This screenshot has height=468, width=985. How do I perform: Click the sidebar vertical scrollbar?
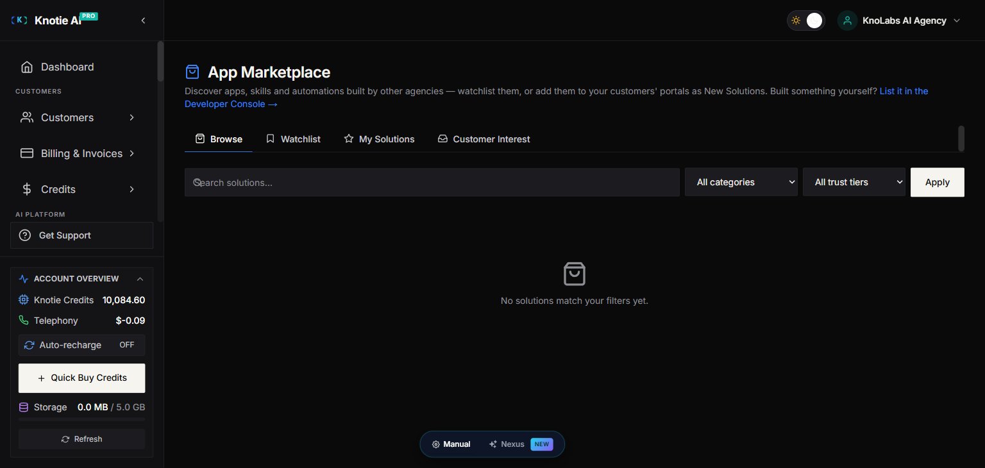coord(160,61)
